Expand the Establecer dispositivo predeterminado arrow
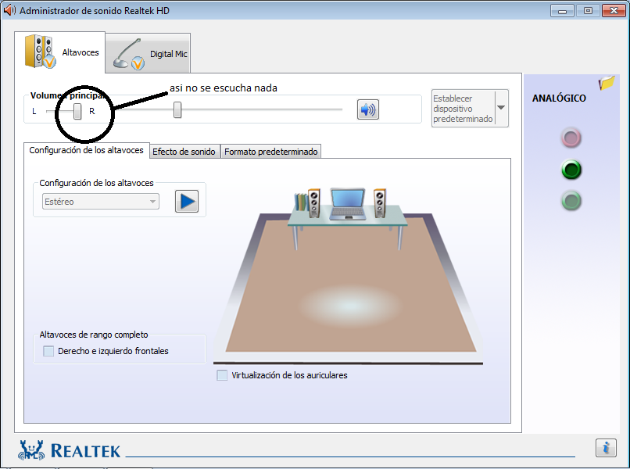Screen dimensions: 630x469 pos(501,108)
